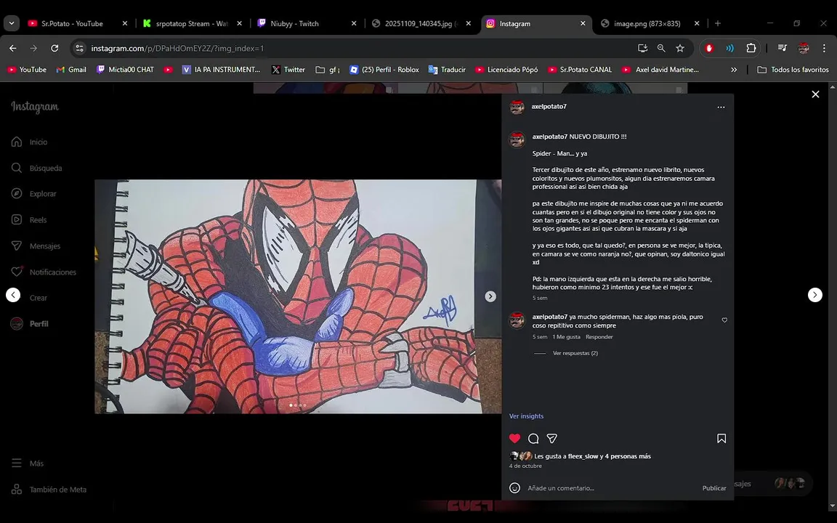The height and width of the screenshot is (523, 837).
Task: Open the zoom magnifier icon in the address bar
Action: [x=661, y=49]
